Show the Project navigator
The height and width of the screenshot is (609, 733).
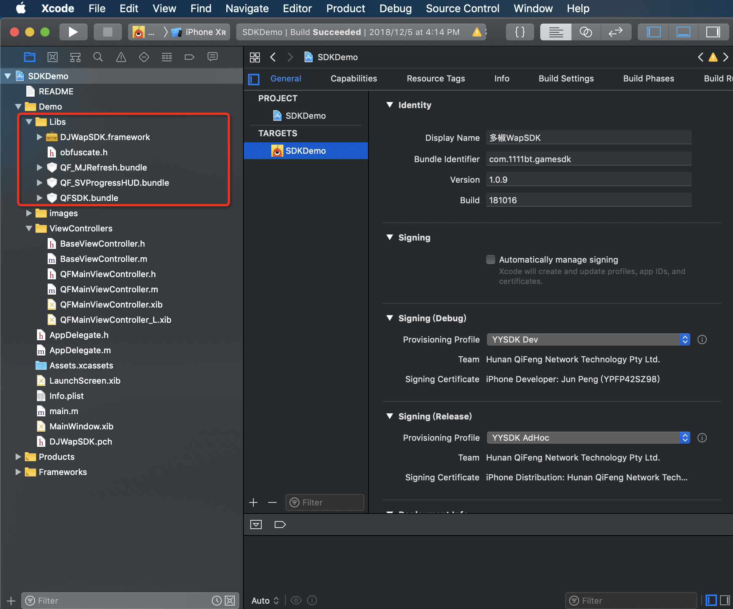click(x=30, y=57)
